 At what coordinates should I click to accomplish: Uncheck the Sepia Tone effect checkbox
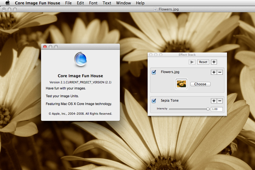coord(154,101)
